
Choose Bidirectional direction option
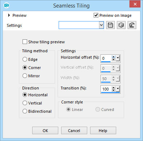click(25, 111)
